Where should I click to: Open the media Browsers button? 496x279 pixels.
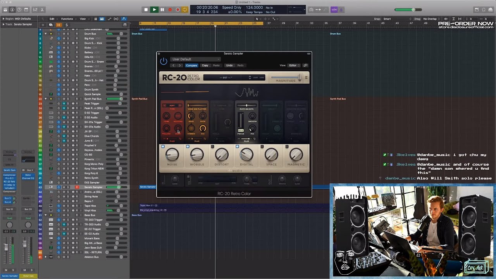pyautogui.click(x=491, y=10)
